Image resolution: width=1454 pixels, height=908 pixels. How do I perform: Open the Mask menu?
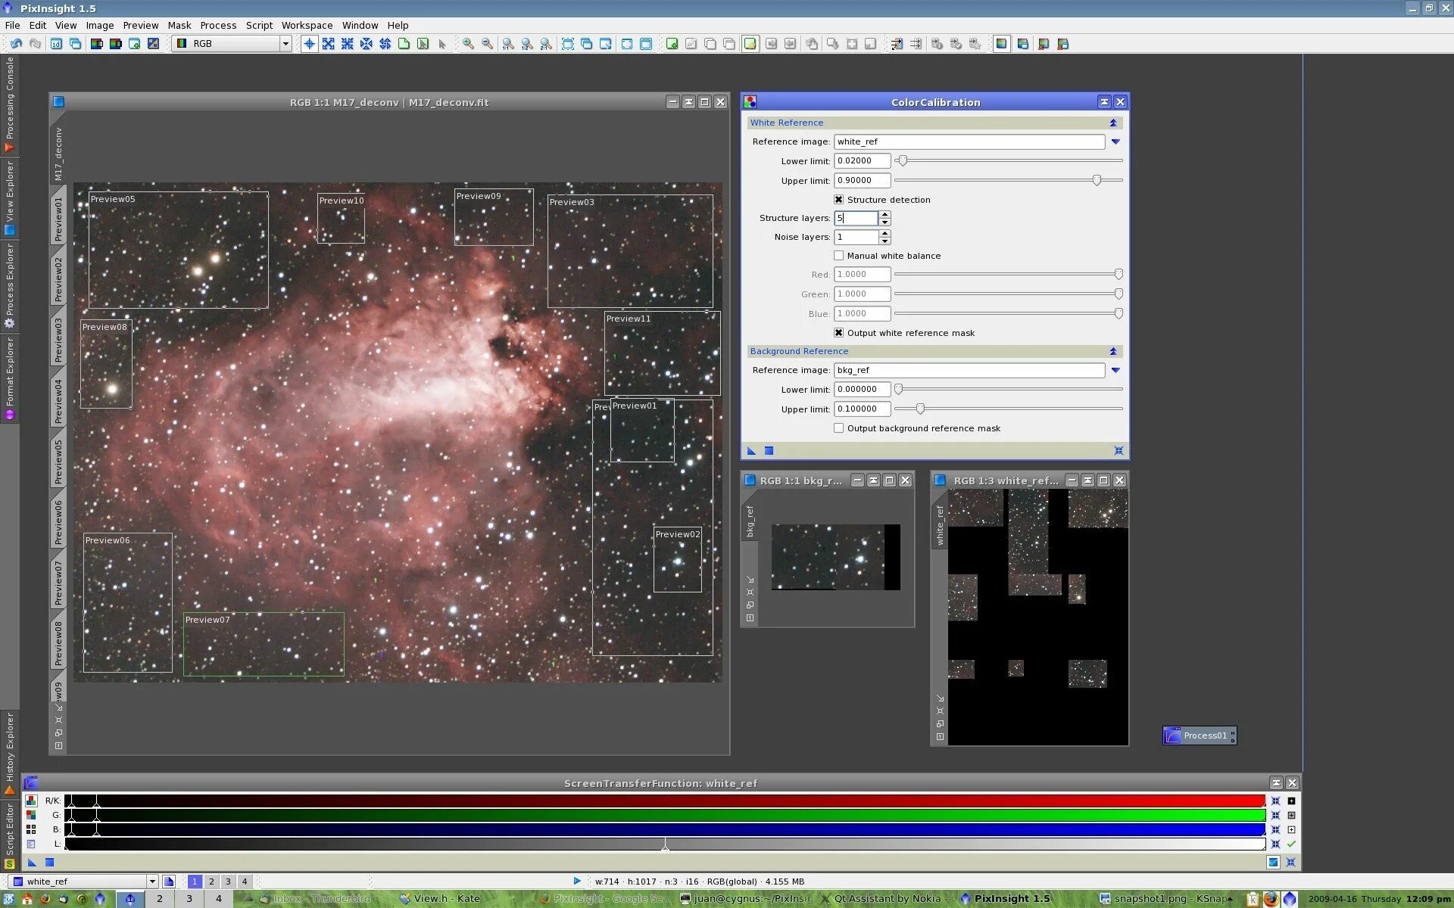[179, 25]
